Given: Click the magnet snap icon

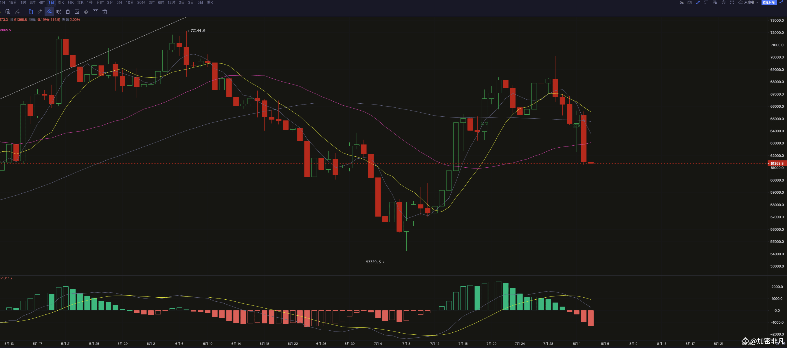Looking at the screenshot, I should (x=86, y=12).
